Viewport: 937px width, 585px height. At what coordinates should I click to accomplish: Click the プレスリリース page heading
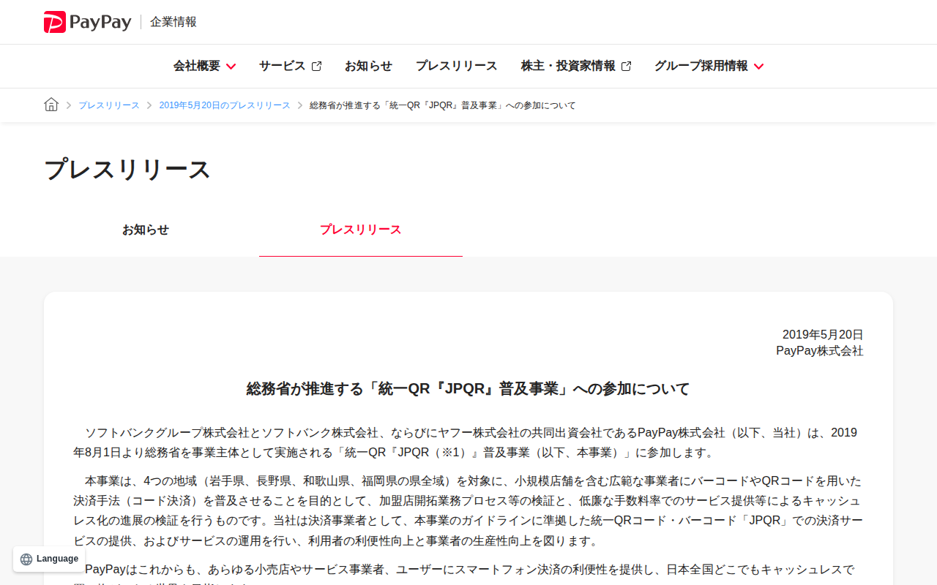click(x=127, y=170)
